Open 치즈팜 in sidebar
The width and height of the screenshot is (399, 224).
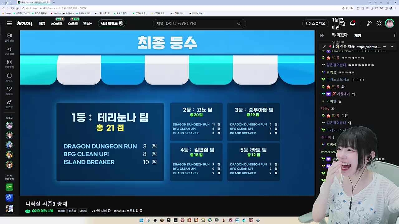(x=9, y=104)
